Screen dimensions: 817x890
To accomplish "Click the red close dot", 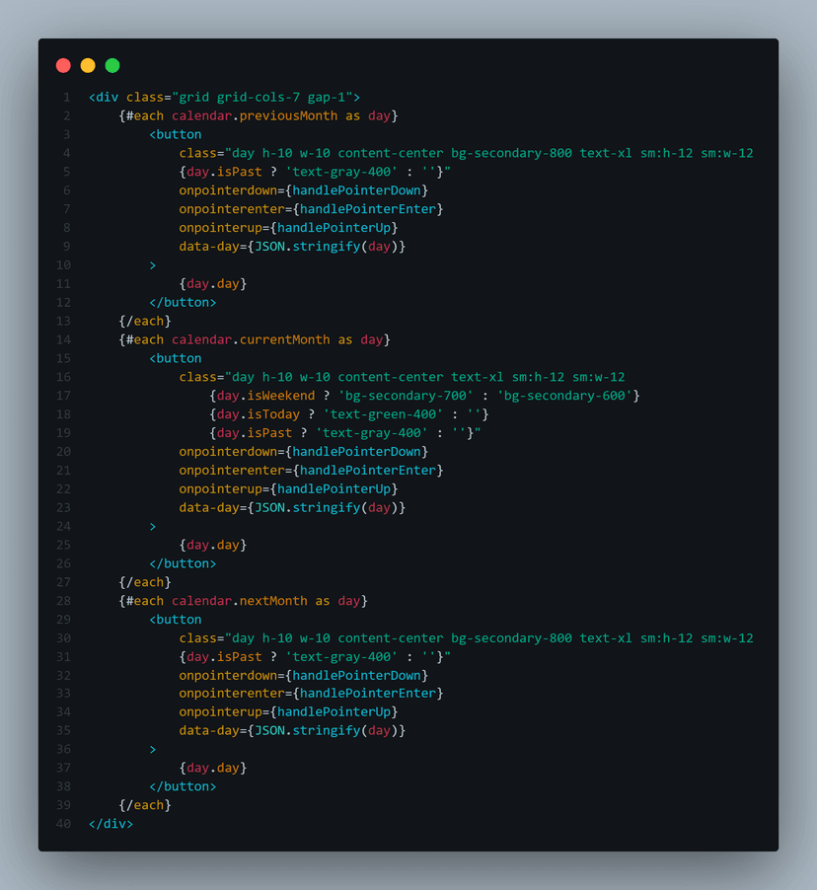I will click(x=63, y=65).
